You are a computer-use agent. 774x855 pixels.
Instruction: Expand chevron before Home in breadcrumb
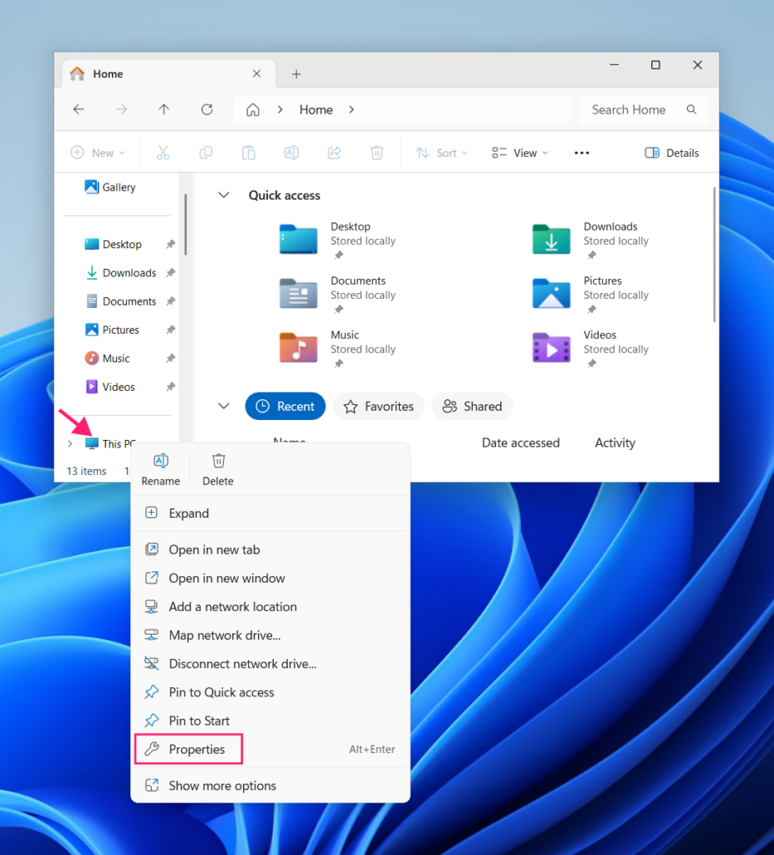tap(280, 109)
